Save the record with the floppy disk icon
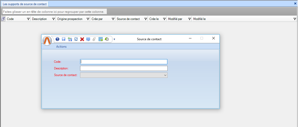The width and height of the screenshot is (298, 127). tap(64, 39)
